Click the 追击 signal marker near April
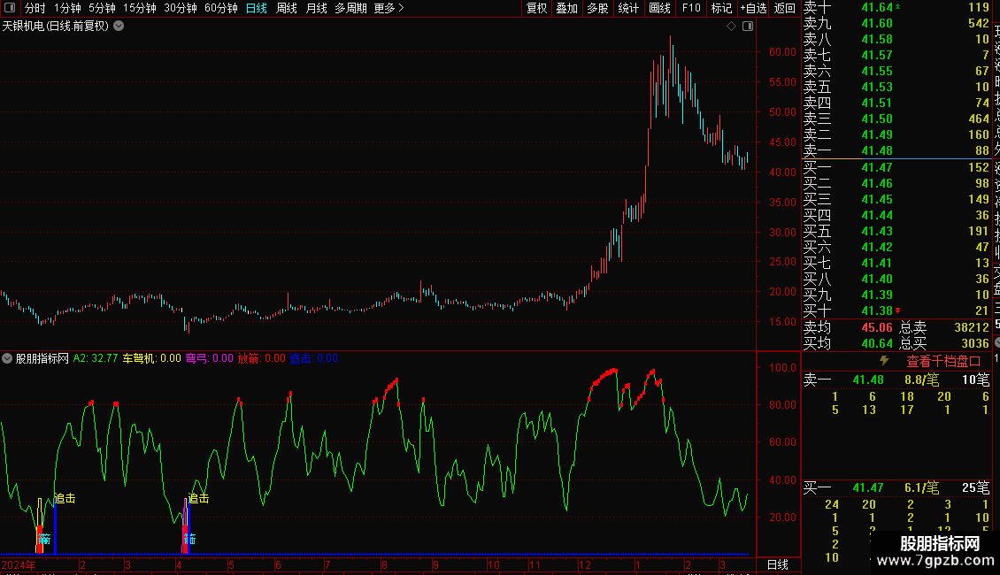This screenshot has width=1000, height=575. pos(198,498)
